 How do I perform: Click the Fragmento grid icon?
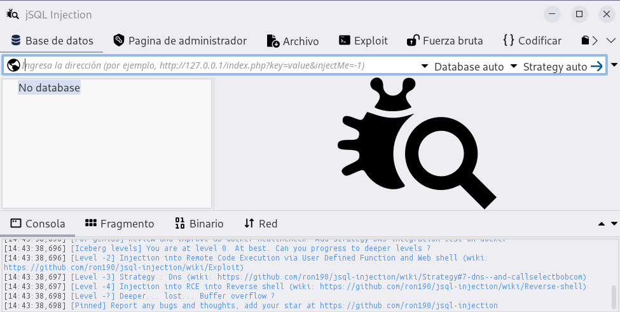click(91, 223)
